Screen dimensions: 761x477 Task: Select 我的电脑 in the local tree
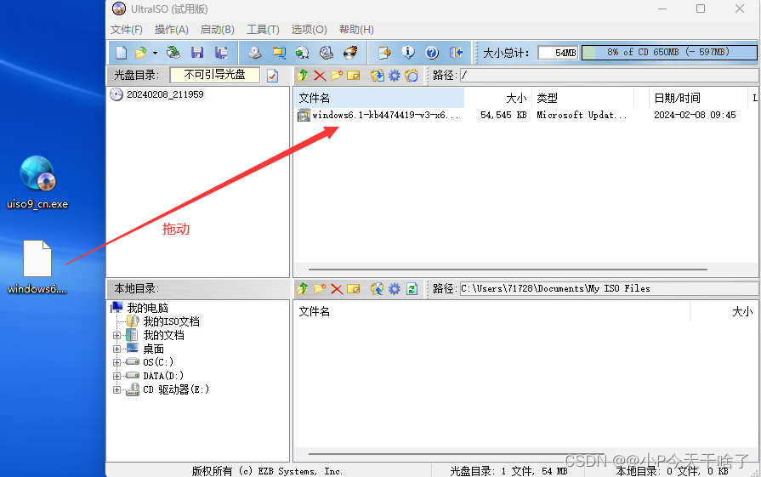pos(148,308)
